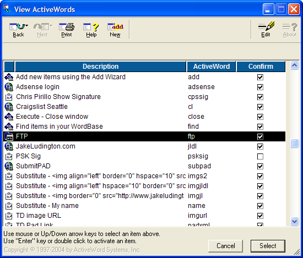Minimize the View ActiveWords window

(268, 9)
